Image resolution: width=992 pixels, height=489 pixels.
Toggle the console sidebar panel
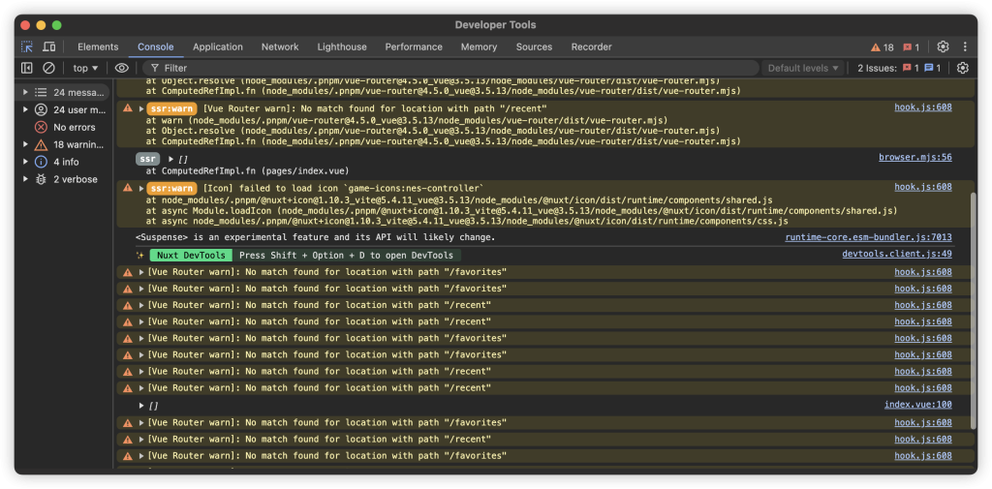pos(27,68)
